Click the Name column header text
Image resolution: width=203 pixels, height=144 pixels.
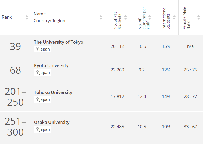pos(40,14)
